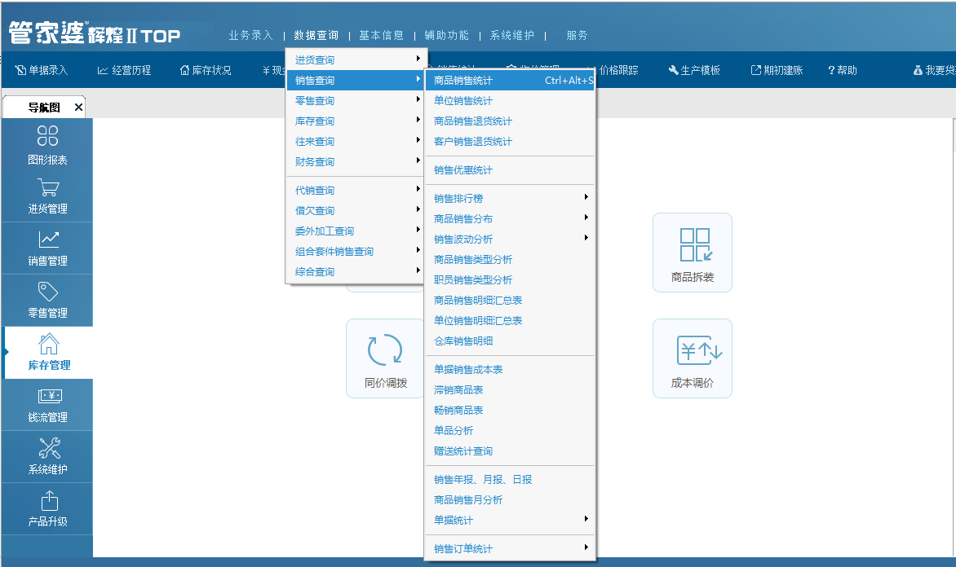Expand 综合查询 submenu
This screenshot has width=956, height=567.
click(x=355, y=271)
